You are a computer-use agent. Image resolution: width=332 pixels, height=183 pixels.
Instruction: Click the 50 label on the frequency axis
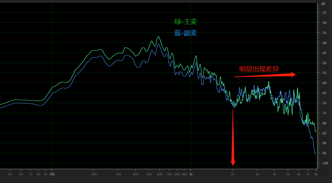[x=10, y=174]
